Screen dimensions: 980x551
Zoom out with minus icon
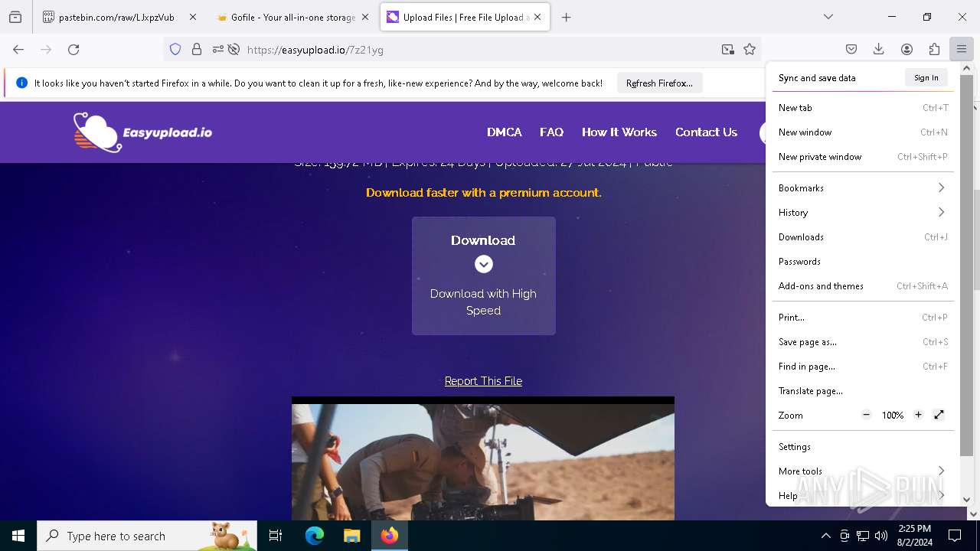866,415
